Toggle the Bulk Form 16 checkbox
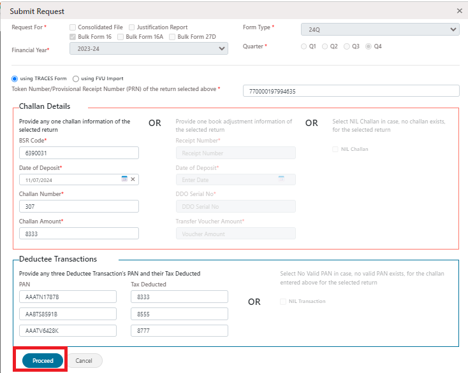Viewport: 468px width, 373px height. [73, 37]
